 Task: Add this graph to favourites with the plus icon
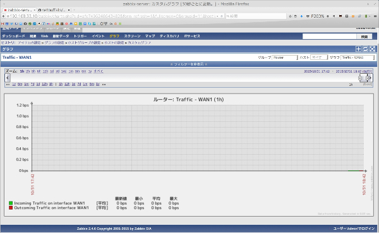(x=358, y=49)
